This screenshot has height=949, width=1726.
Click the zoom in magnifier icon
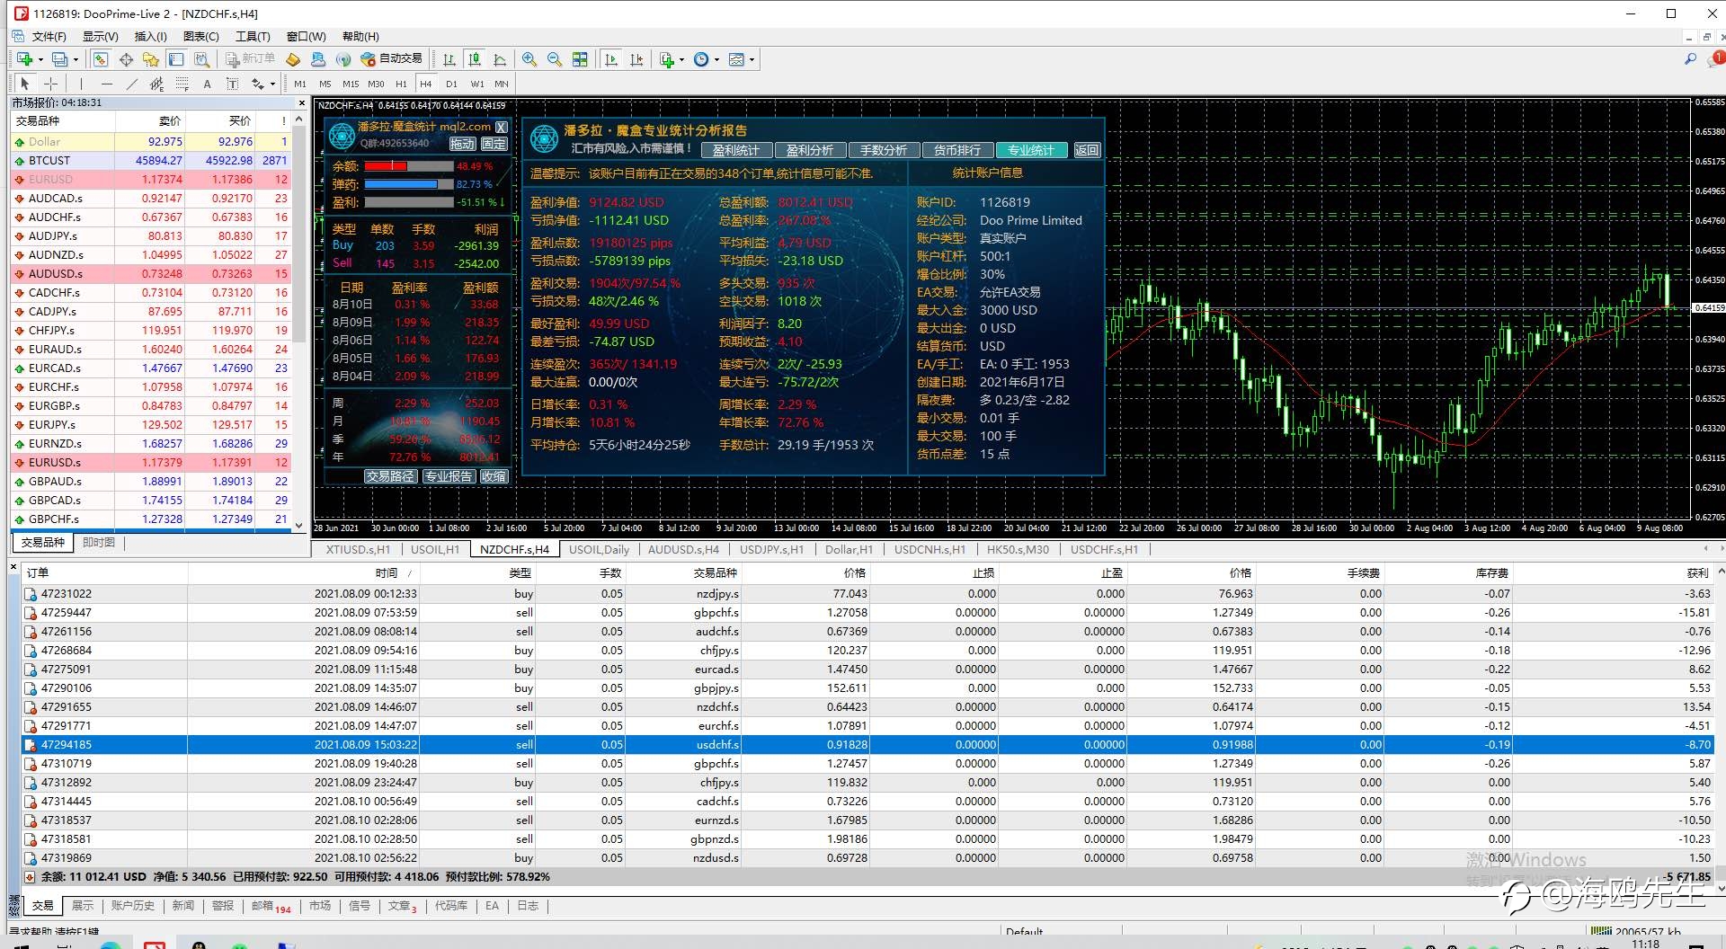pyautogui.click(x=529, y=59)
